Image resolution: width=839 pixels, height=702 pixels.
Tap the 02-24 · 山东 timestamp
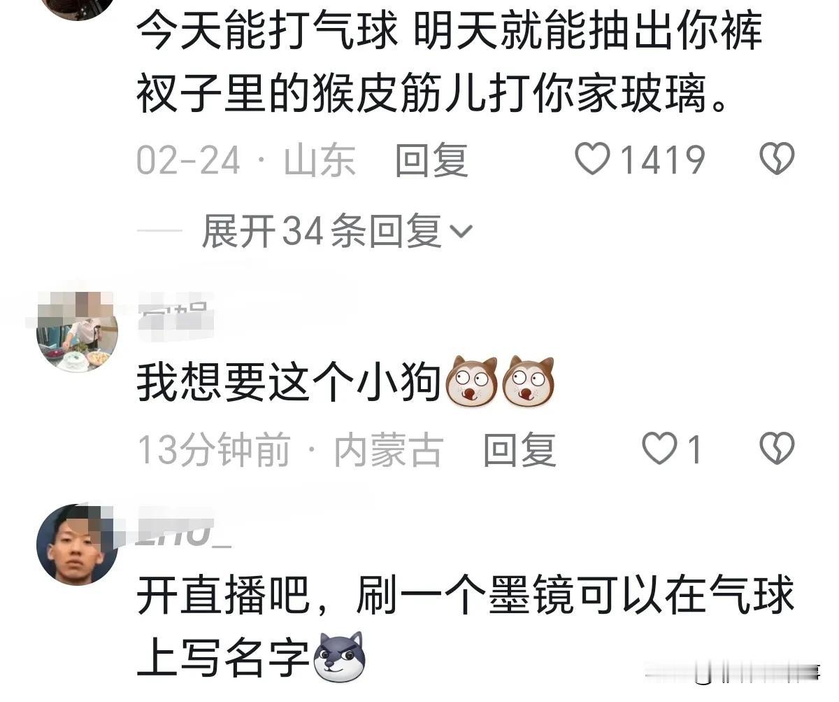click(246, 161)
